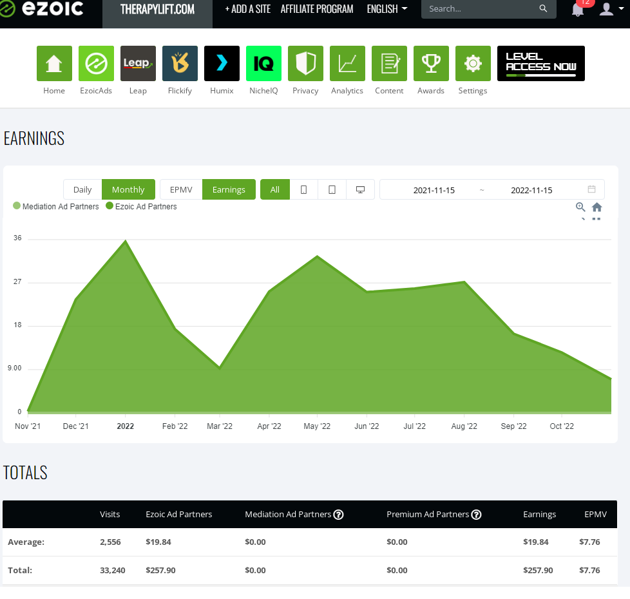
Task: Open the Humix icon
Action: point(222,64)
